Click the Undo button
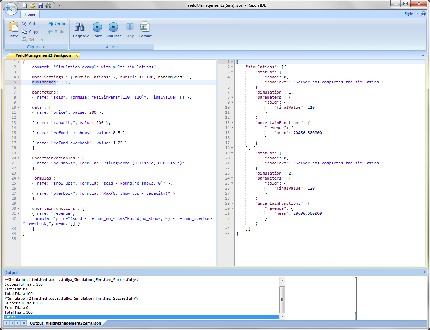The width and height of the screenshot is (430, 330). (x=57, y=24)
